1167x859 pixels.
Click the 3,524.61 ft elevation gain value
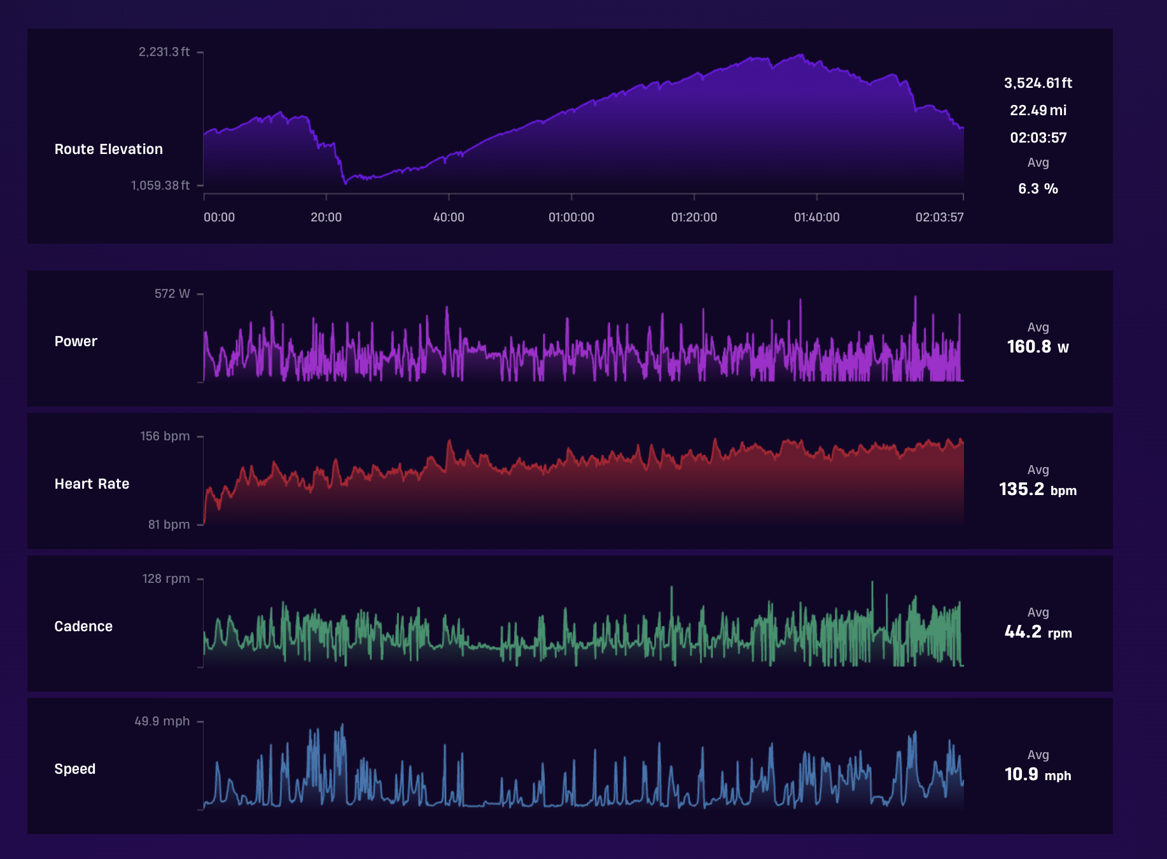click(x=1038, y=83)
